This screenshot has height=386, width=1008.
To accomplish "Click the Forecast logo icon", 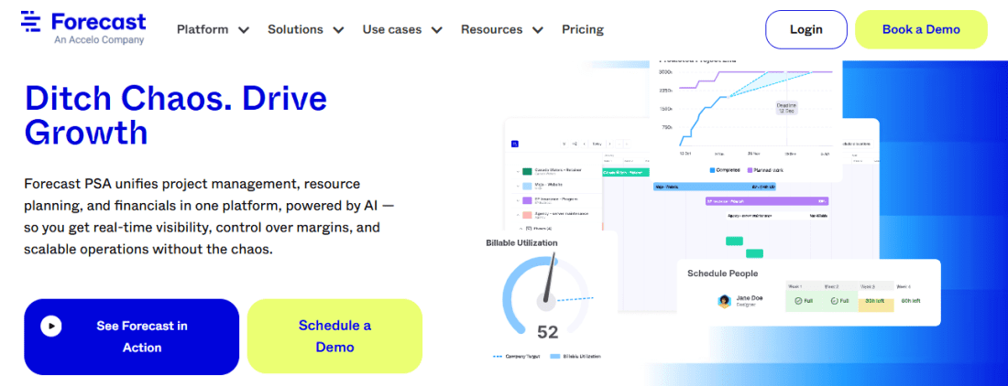I will [29, 21].
